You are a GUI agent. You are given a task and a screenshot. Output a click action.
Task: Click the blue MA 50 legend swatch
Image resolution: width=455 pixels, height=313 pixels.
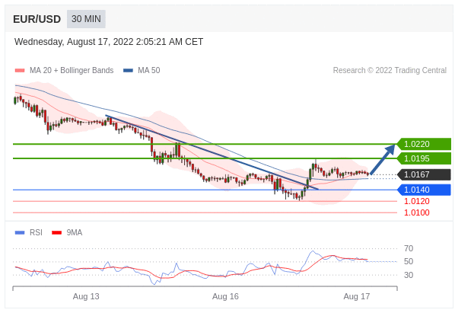tap(128, 71)
